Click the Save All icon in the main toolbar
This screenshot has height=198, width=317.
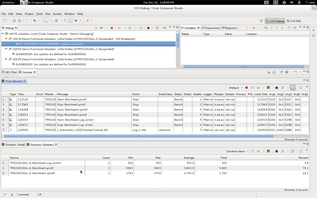(x=20, y=21)
